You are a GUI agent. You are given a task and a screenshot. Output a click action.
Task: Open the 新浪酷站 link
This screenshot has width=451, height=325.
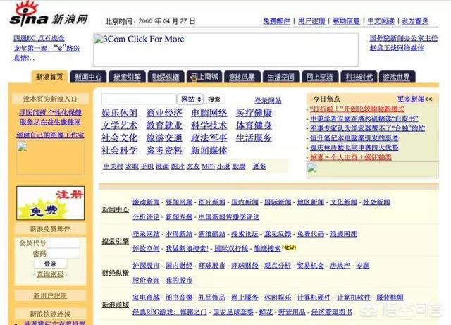pos(212,234)
